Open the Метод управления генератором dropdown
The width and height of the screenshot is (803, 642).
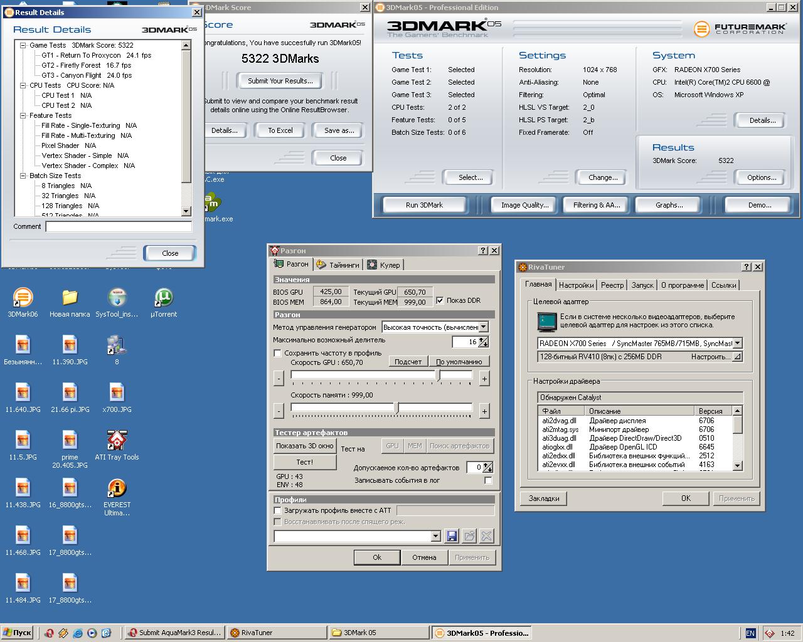(x=483, y=327)
